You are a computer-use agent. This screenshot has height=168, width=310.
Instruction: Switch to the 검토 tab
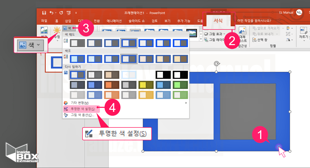pyautogui.click(x=155, y=21)
